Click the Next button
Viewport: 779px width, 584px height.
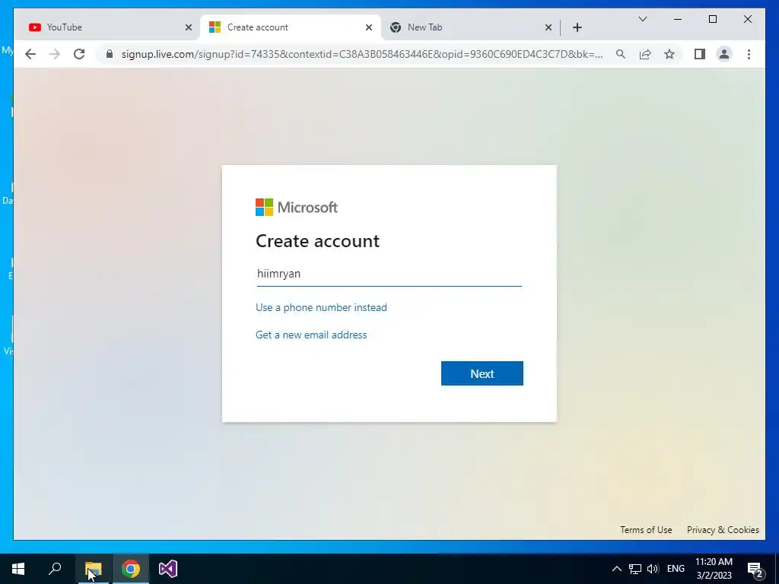coord(482,373)
